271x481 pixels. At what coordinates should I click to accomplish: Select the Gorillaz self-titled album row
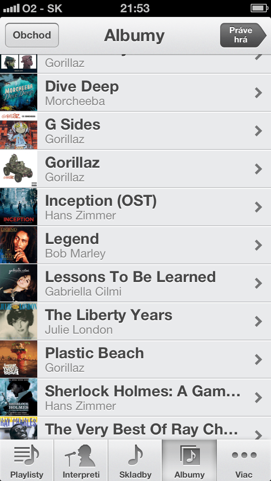pos(135,169)
